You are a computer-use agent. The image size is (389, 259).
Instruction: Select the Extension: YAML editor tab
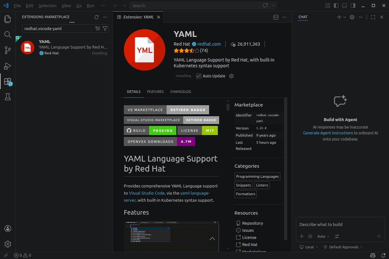tap(138, 17)
